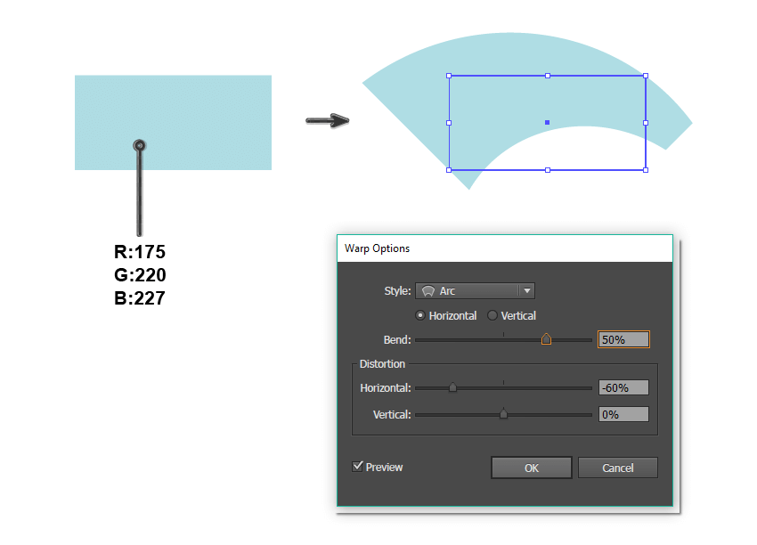The image size is (757, 545).
Task: Click the Bend slider handle
Action: (546, 339)
